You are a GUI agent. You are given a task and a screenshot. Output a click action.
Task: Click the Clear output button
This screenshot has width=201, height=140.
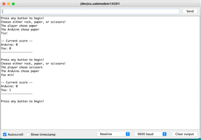(x=185, y=134)
